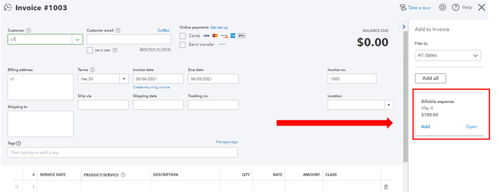Click the Customer email help icon
This screenshot has width=500, height=192.
[118, 30]
